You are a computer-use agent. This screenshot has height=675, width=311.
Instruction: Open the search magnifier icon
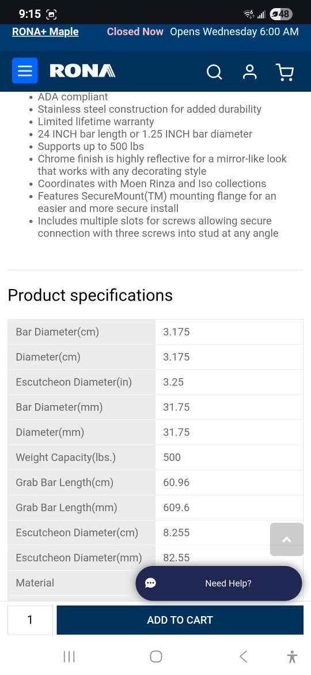click(x=214, y=72)
